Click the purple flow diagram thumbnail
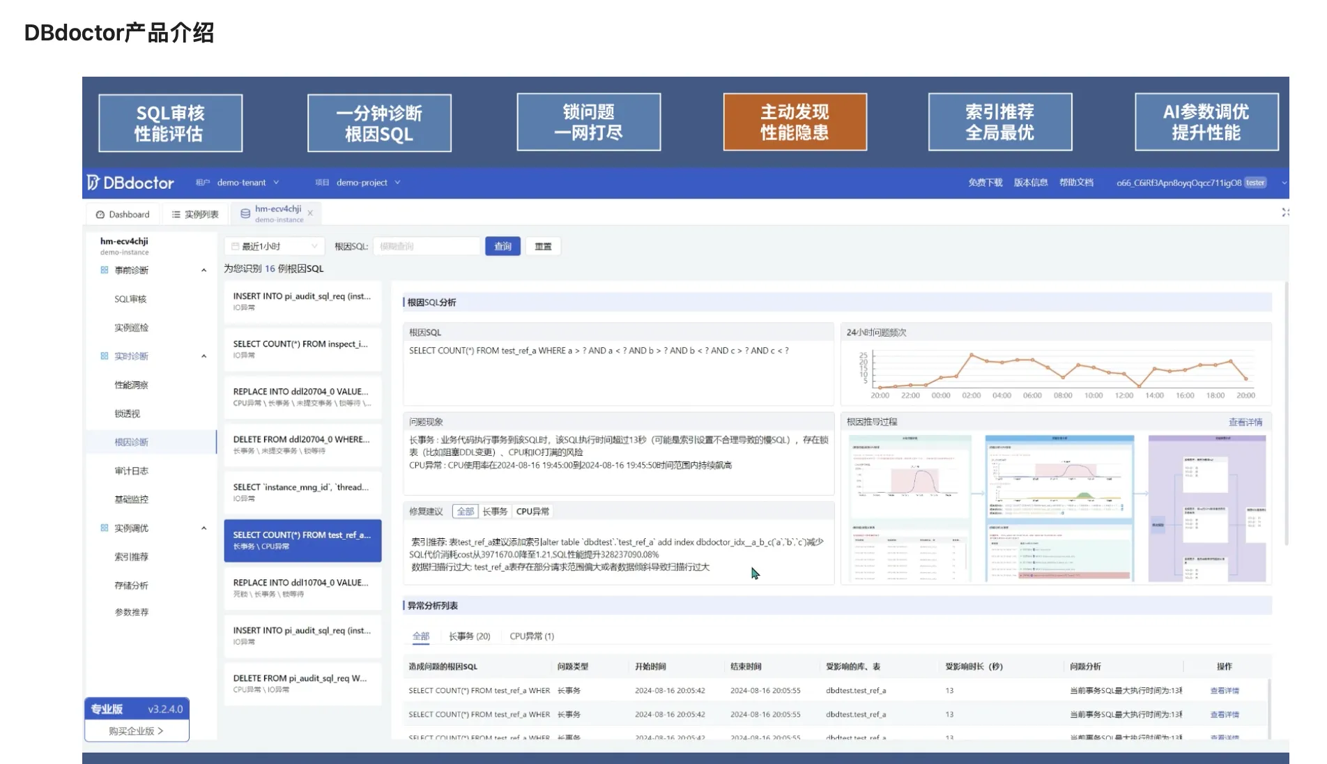The height and width of the screenshot is (764, 1327). pos(1206,508)
